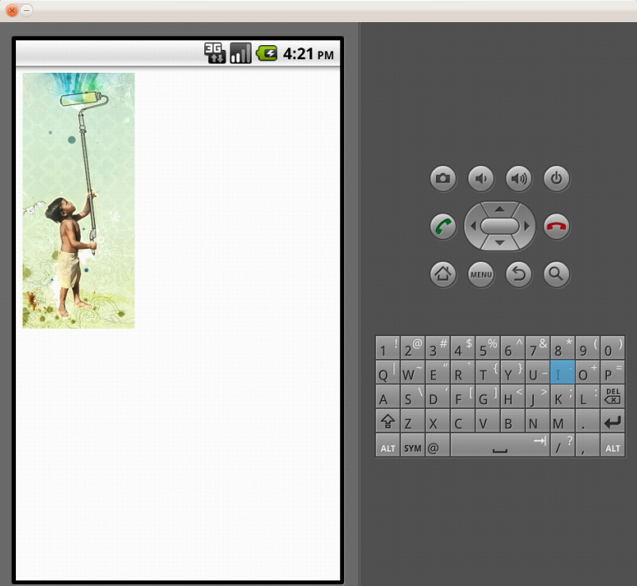This screenshot has width=637, height=586.
Task: Click the D-pad down arrow
Action: pyautogui.click(x=499, y=243)
